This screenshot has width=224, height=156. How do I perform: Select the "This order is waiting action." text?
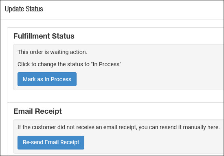52,52
